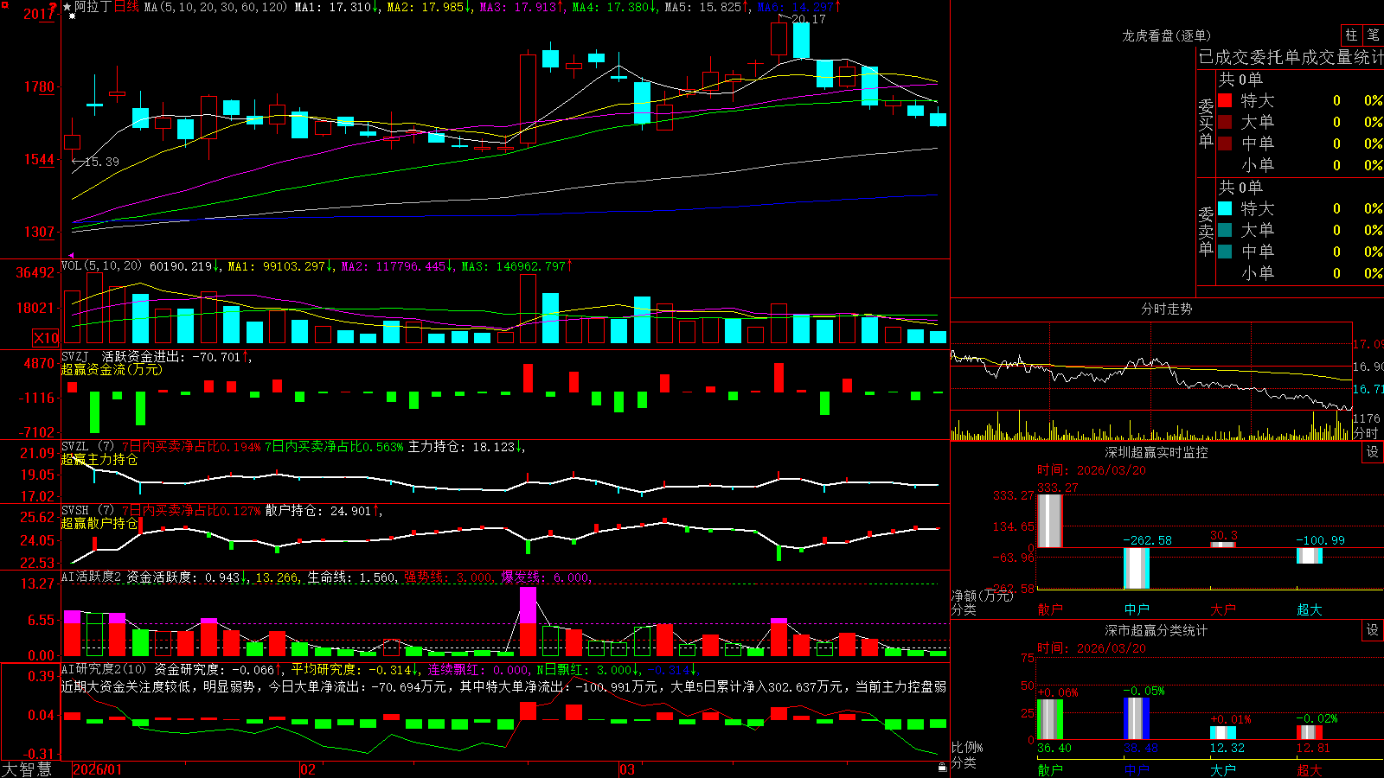Viewport: 1384px width, 778px height.
Task: Click the cyan 特大 sell-order swatch
Action: pos(1225,208)
